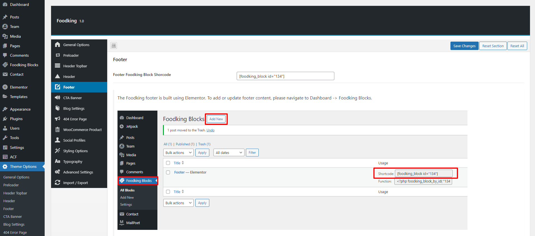Click the Reset Section button

[493, 46]
